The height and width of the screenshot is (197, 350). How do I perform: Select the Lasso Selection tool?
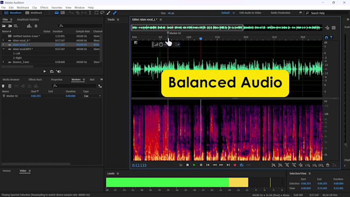(102, 13)
